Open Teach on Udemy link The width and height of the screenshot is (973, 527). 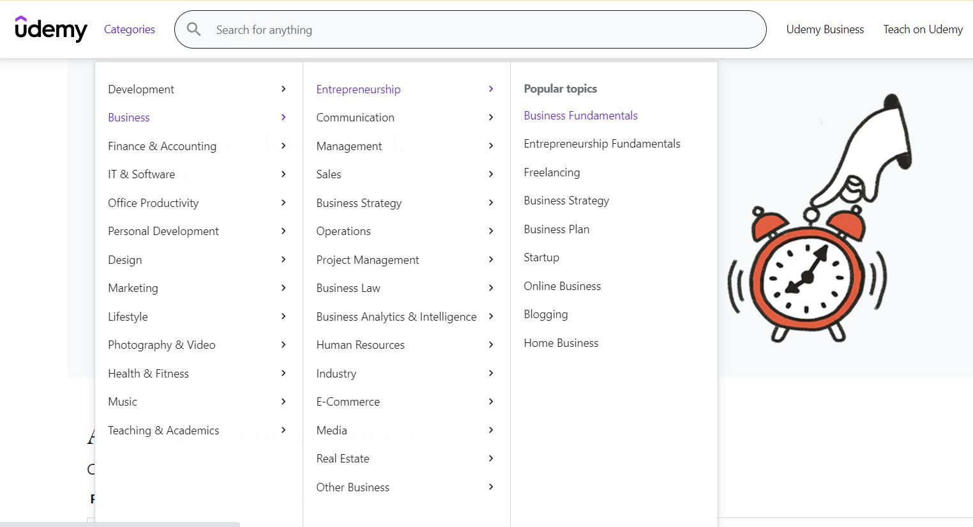[x=923, y=29]
